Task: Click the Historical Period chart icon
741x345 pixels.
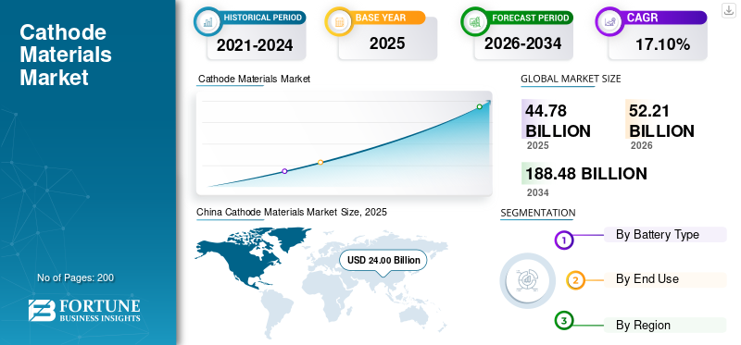Action: point(207,20)
